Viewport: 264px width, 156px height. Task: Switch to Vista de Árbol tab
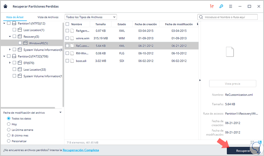point(15,17)
